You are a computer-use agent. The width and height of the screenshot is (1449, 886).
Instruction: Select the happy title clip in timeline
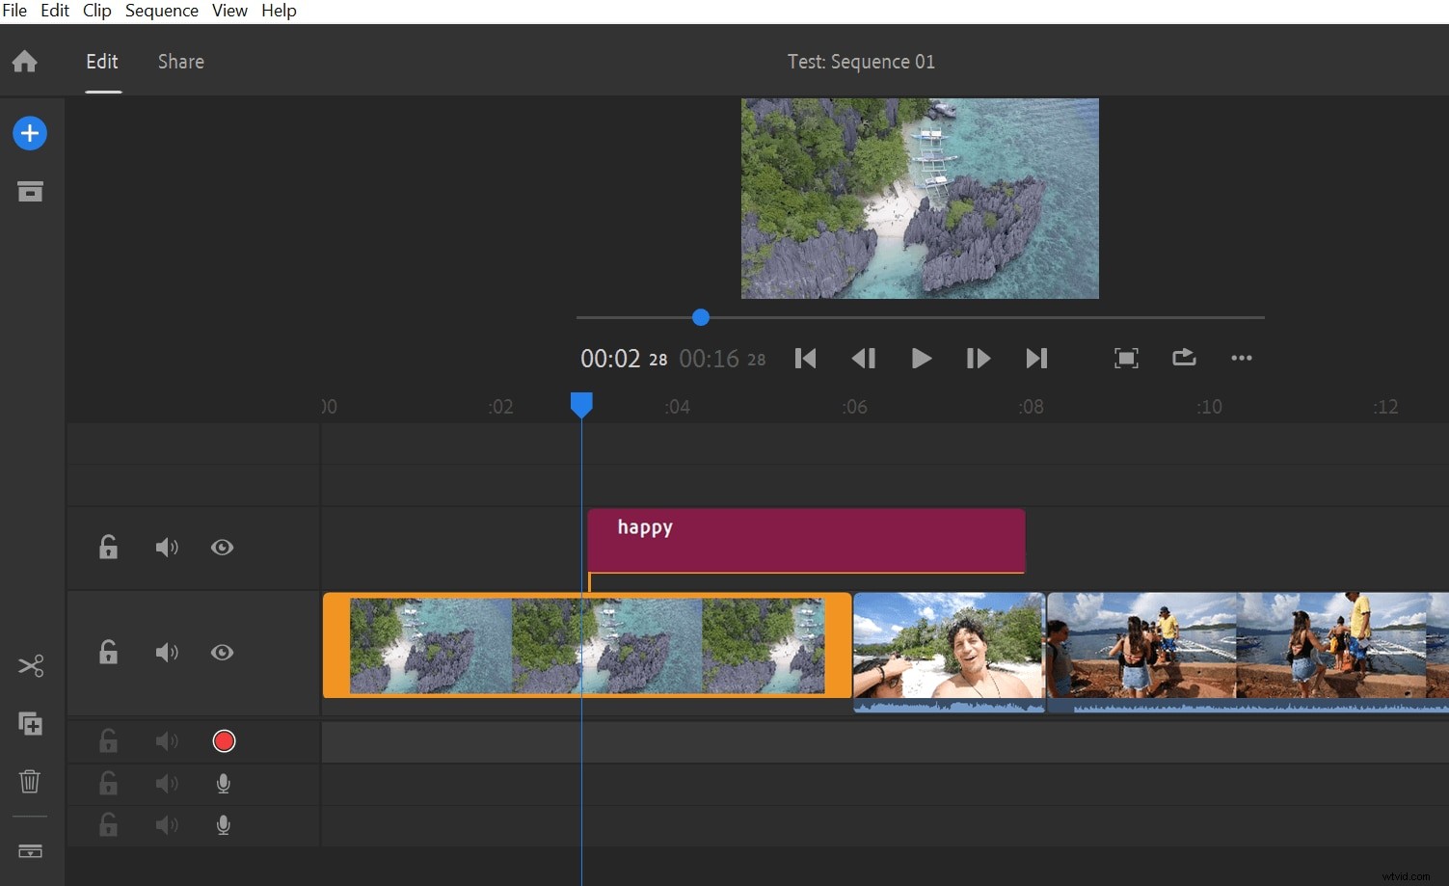tap(806, 540)
